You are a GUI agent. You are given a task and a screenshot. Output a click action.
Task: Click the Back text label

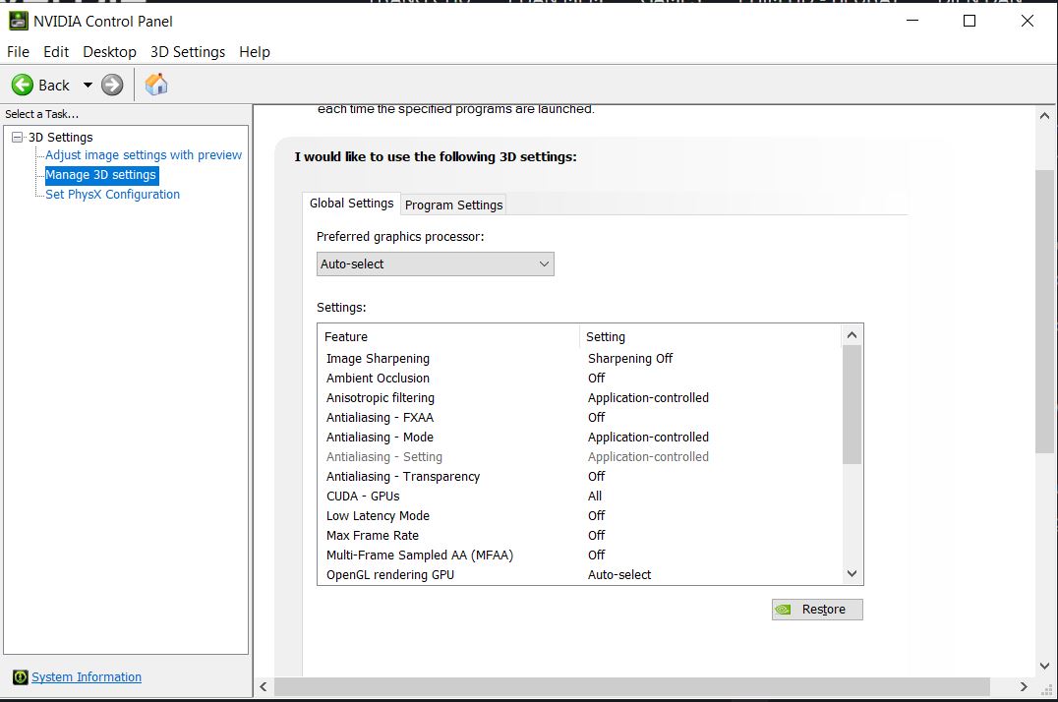click(54, 86)
